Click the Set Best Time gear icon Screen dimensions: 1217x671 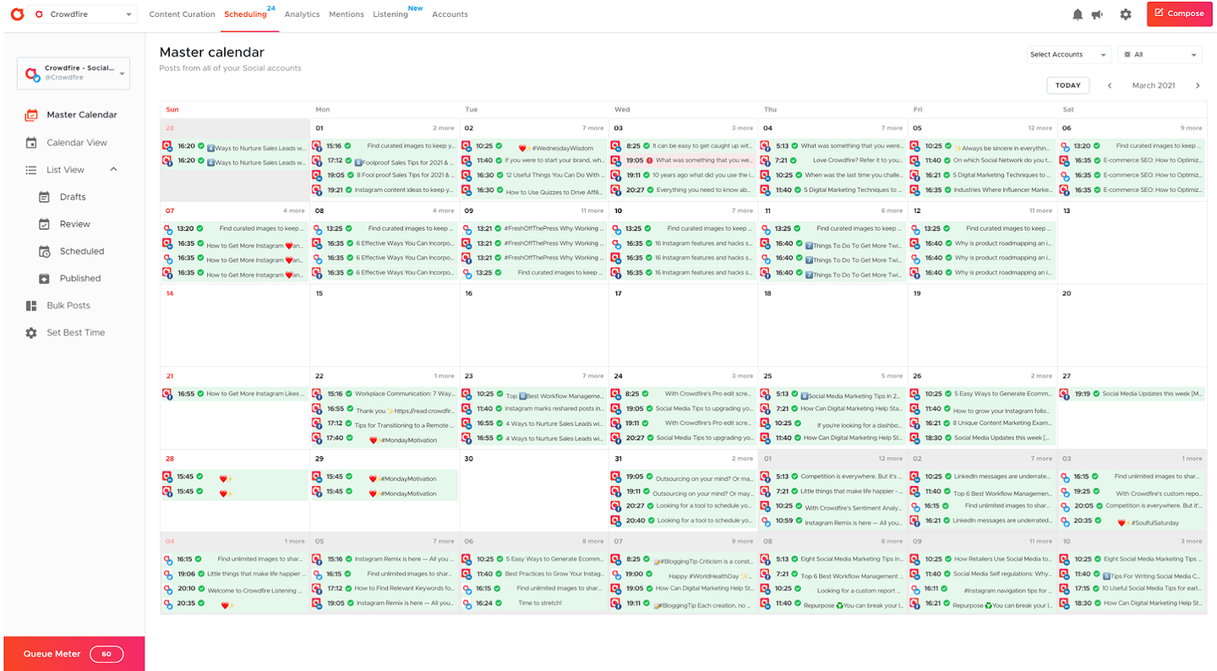click(31, 333)
